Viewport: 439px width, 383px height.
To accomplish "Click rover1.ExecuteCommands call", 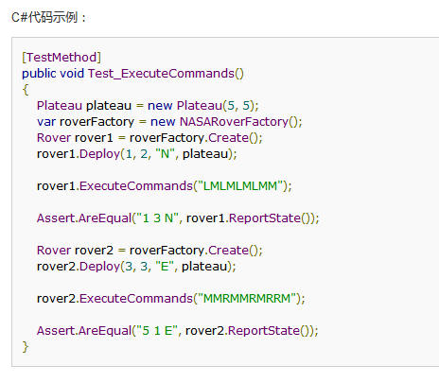I will tap(165, 186).
